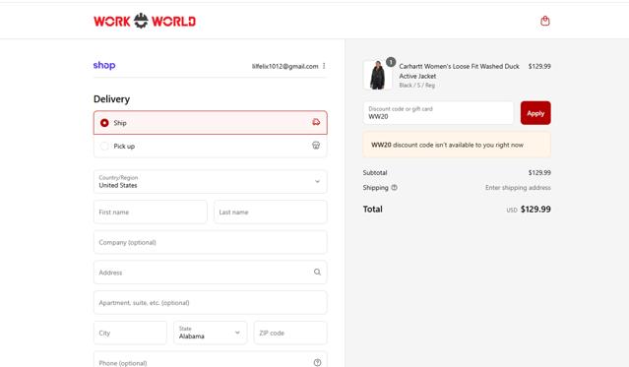Click the store icon in Pick up row

coord(316,146)
